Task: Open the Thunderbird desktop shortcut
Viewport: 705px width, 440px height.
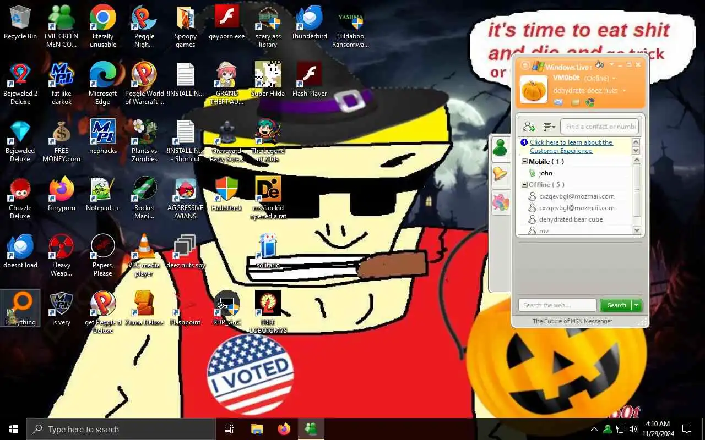Action: (x=310, y=24)
